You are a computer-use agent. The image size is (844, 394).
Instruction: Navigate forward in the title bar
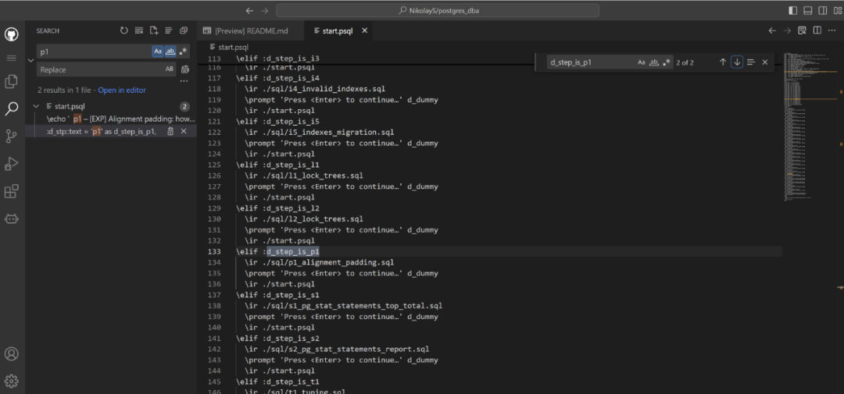tap(264, 10)
